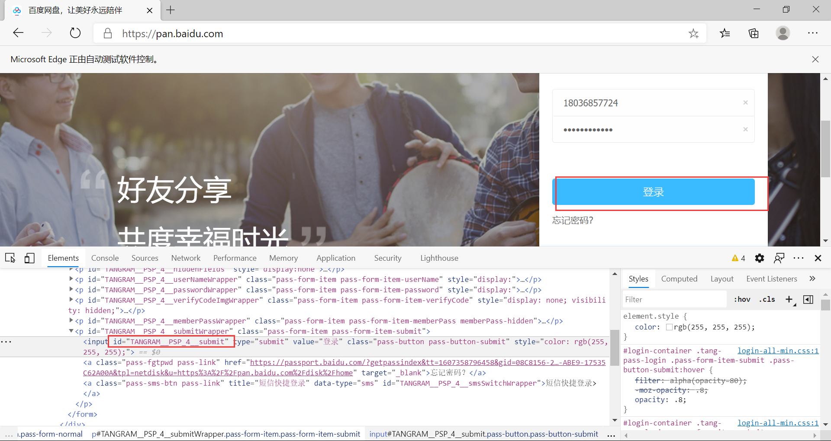Close the 百度网盘 browser tab
This screenshot has width=831, height=441.
tap(150, 10)
